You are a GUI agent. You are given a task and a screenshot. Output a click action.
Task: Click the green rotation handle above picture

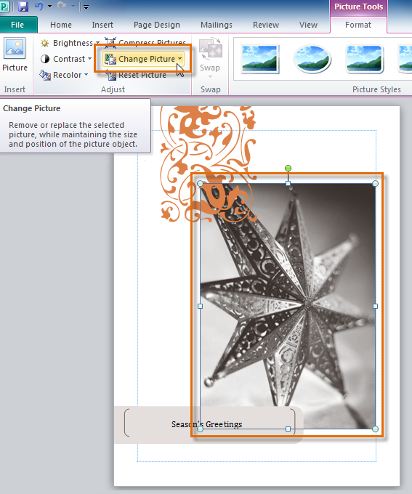coord(288,169)
